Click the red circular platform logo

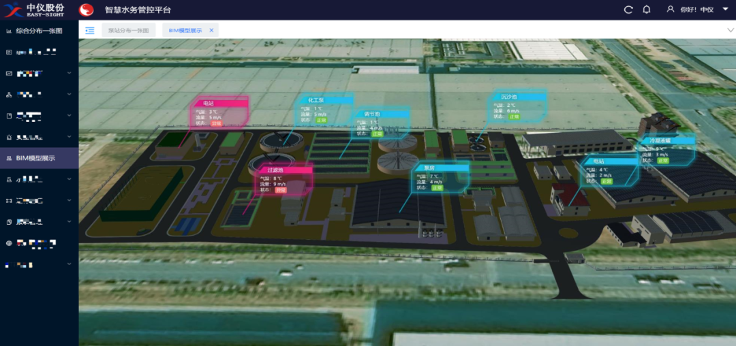click(x=87, y=10)
